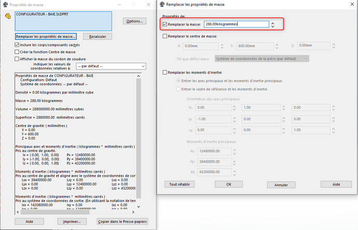This screenshot has height=230, width=358.
Task: Open Système de coordonnées de la pièce dropdown
Action: [262, 59]
